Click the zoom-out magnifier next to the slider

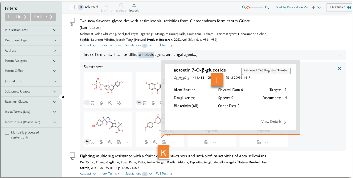(x=244, y=7)
